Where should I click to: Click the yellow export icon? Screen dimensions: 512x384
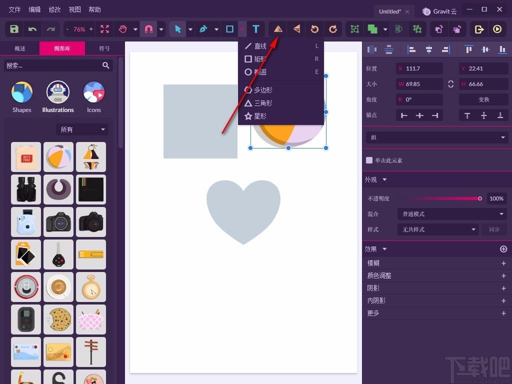pyautogui.click(x=478, y=29)
